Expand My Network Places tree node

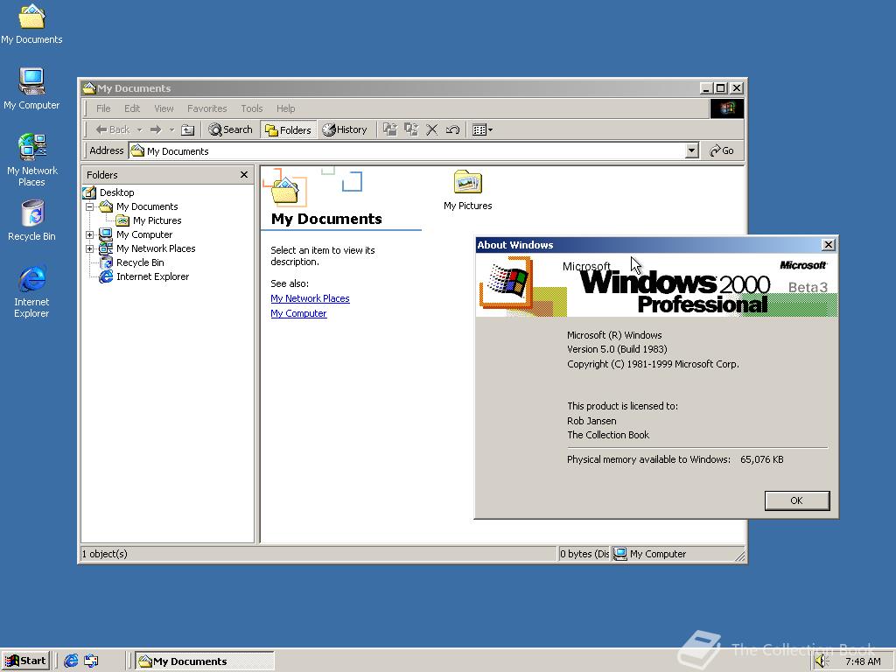(90, 249)
